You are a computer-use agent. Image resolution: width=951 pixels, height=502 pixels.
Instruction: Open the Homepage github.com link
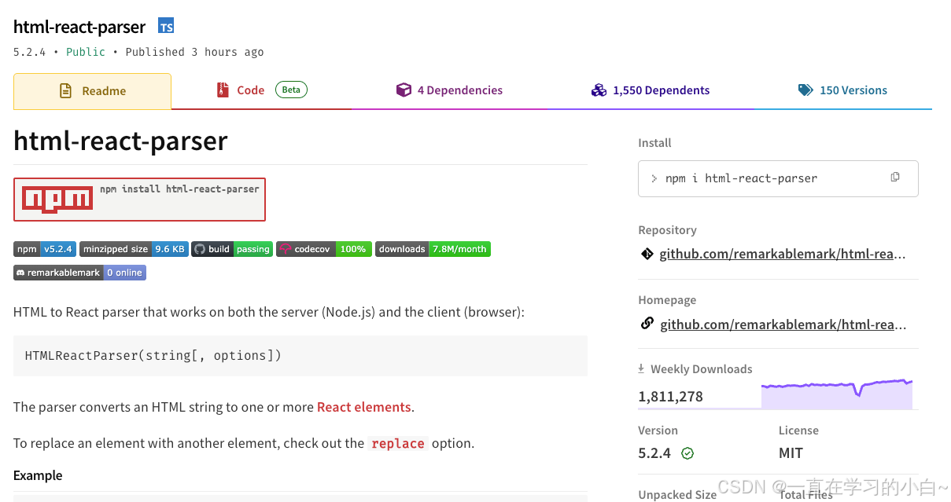783,324
